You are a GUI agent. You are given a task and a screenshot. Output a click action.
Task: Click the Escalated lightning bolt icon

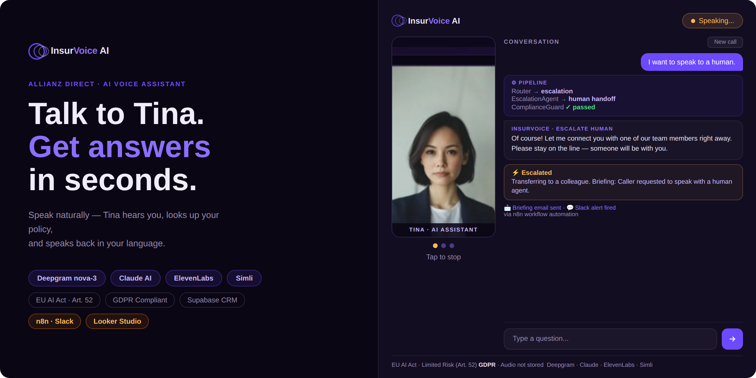click(x=515, y=172)
